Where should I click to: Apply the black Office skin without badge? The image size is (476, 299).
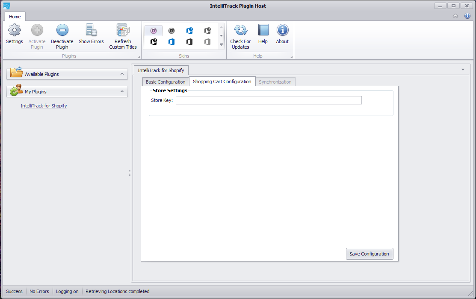189,42
